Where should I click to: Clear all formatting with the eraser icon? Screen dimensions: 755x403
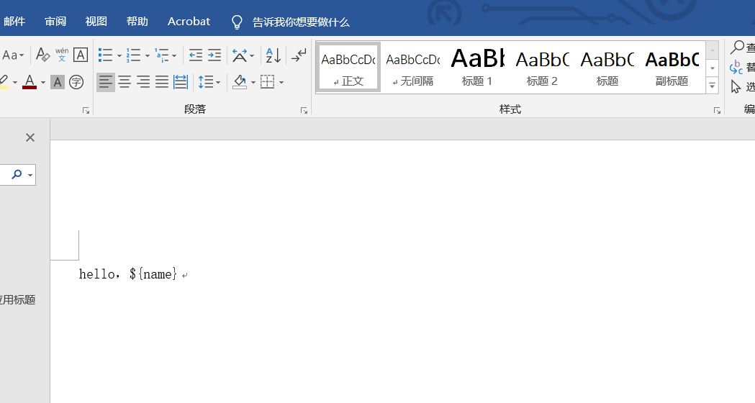coord(43,55)
